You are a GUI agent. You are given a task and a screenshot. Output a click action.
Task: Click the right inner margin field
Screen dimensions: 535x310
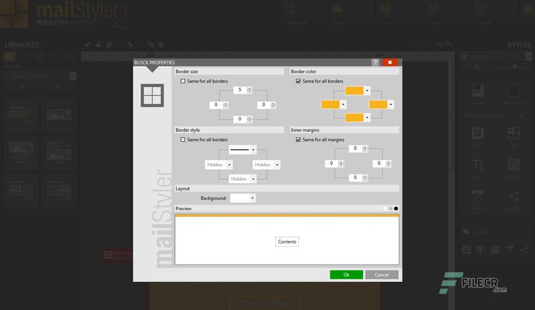click(x=379, y=163)
